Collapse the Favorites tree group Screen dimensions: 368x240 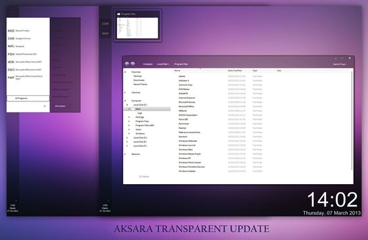coord(125,72)
